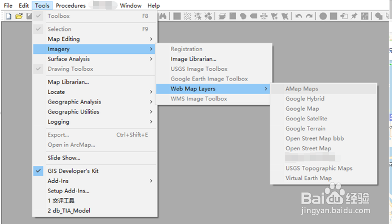
Task: Open the File menu
Action: [x=8, y=5]
